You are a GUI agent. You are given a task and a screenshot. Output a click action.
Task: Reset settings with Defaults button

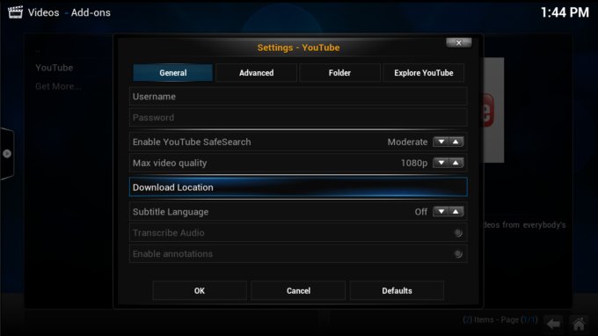(x=397, y=290)
